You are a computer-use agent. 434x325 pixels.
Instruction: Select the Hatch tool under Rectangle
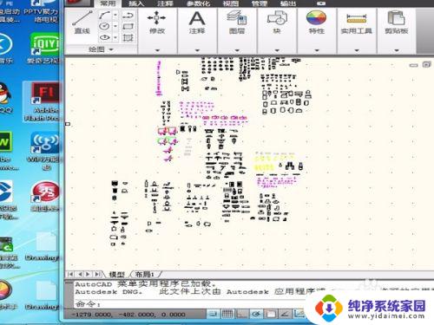coord(128,37)
